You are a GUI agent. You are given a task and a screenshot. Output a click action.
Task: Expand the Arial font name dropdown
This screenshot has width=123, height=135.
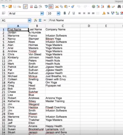(x=42, y=13)
